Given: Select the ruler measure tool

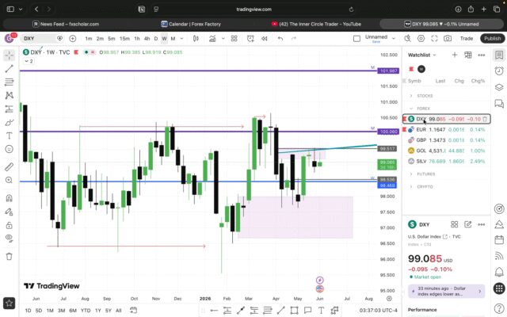Looking at the screenshot, I should [9, 167].
